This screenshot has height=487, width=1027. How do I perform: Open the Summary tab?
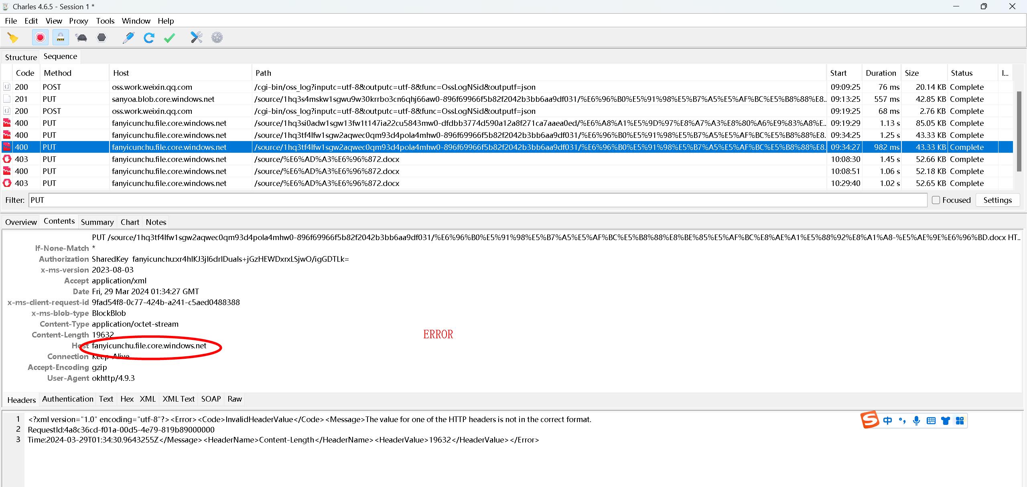[x=97, y=222]
